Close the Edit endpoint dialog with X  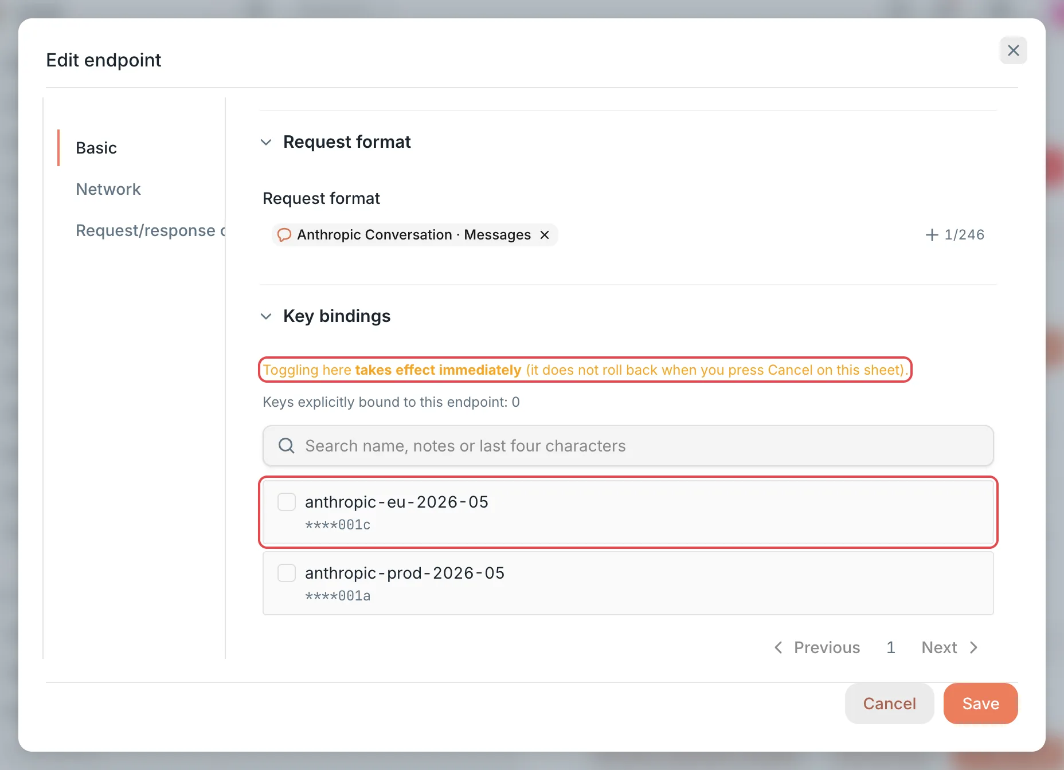point(1013,50)
